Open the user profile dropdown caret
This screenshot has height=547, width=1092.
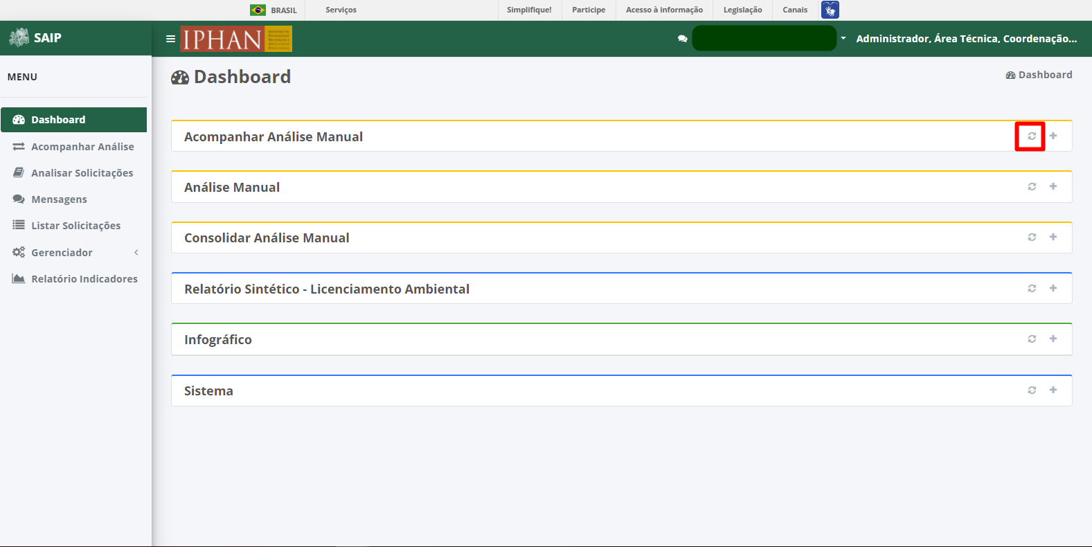point(843,38)
